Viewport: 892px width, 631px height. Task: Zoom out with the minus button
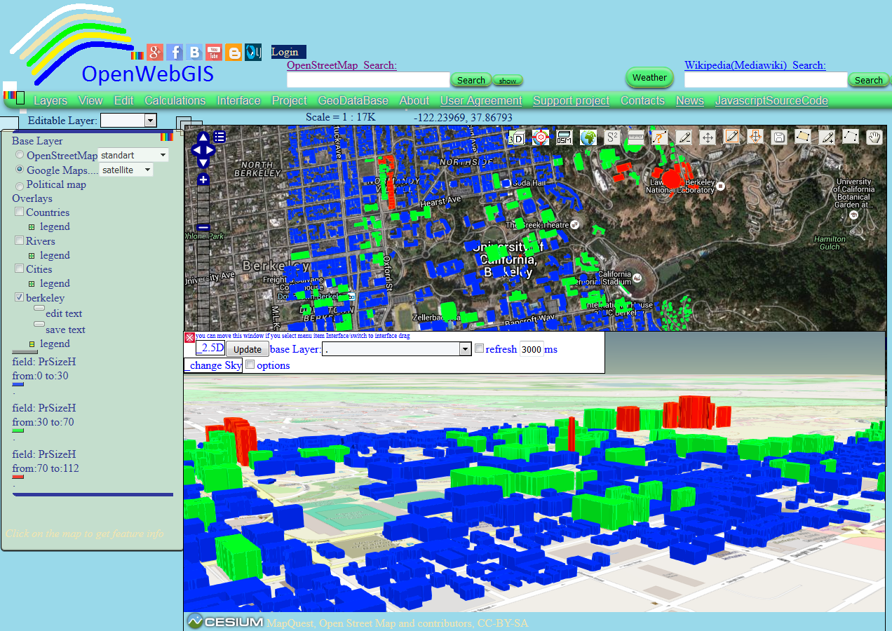tap(203, 227)
